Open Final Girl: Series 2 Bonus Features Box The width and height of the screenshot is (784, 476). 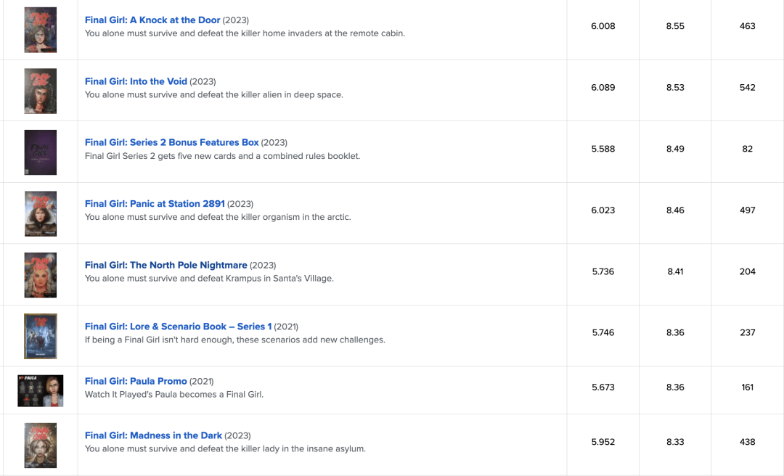[x=171, y=142]
